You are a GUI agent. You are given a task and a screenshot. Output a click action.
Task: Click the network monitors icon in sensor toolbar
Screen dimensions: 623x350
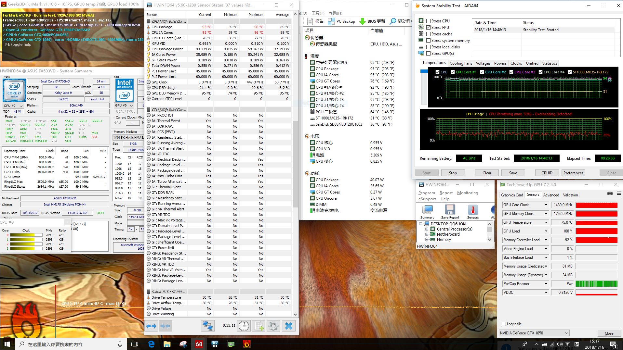207,326
